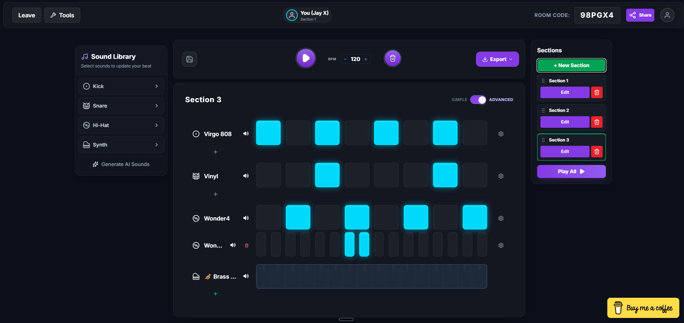Increase BPM with the plus stepper
This screenshot has width=684, height=323.
coord(366,59)
